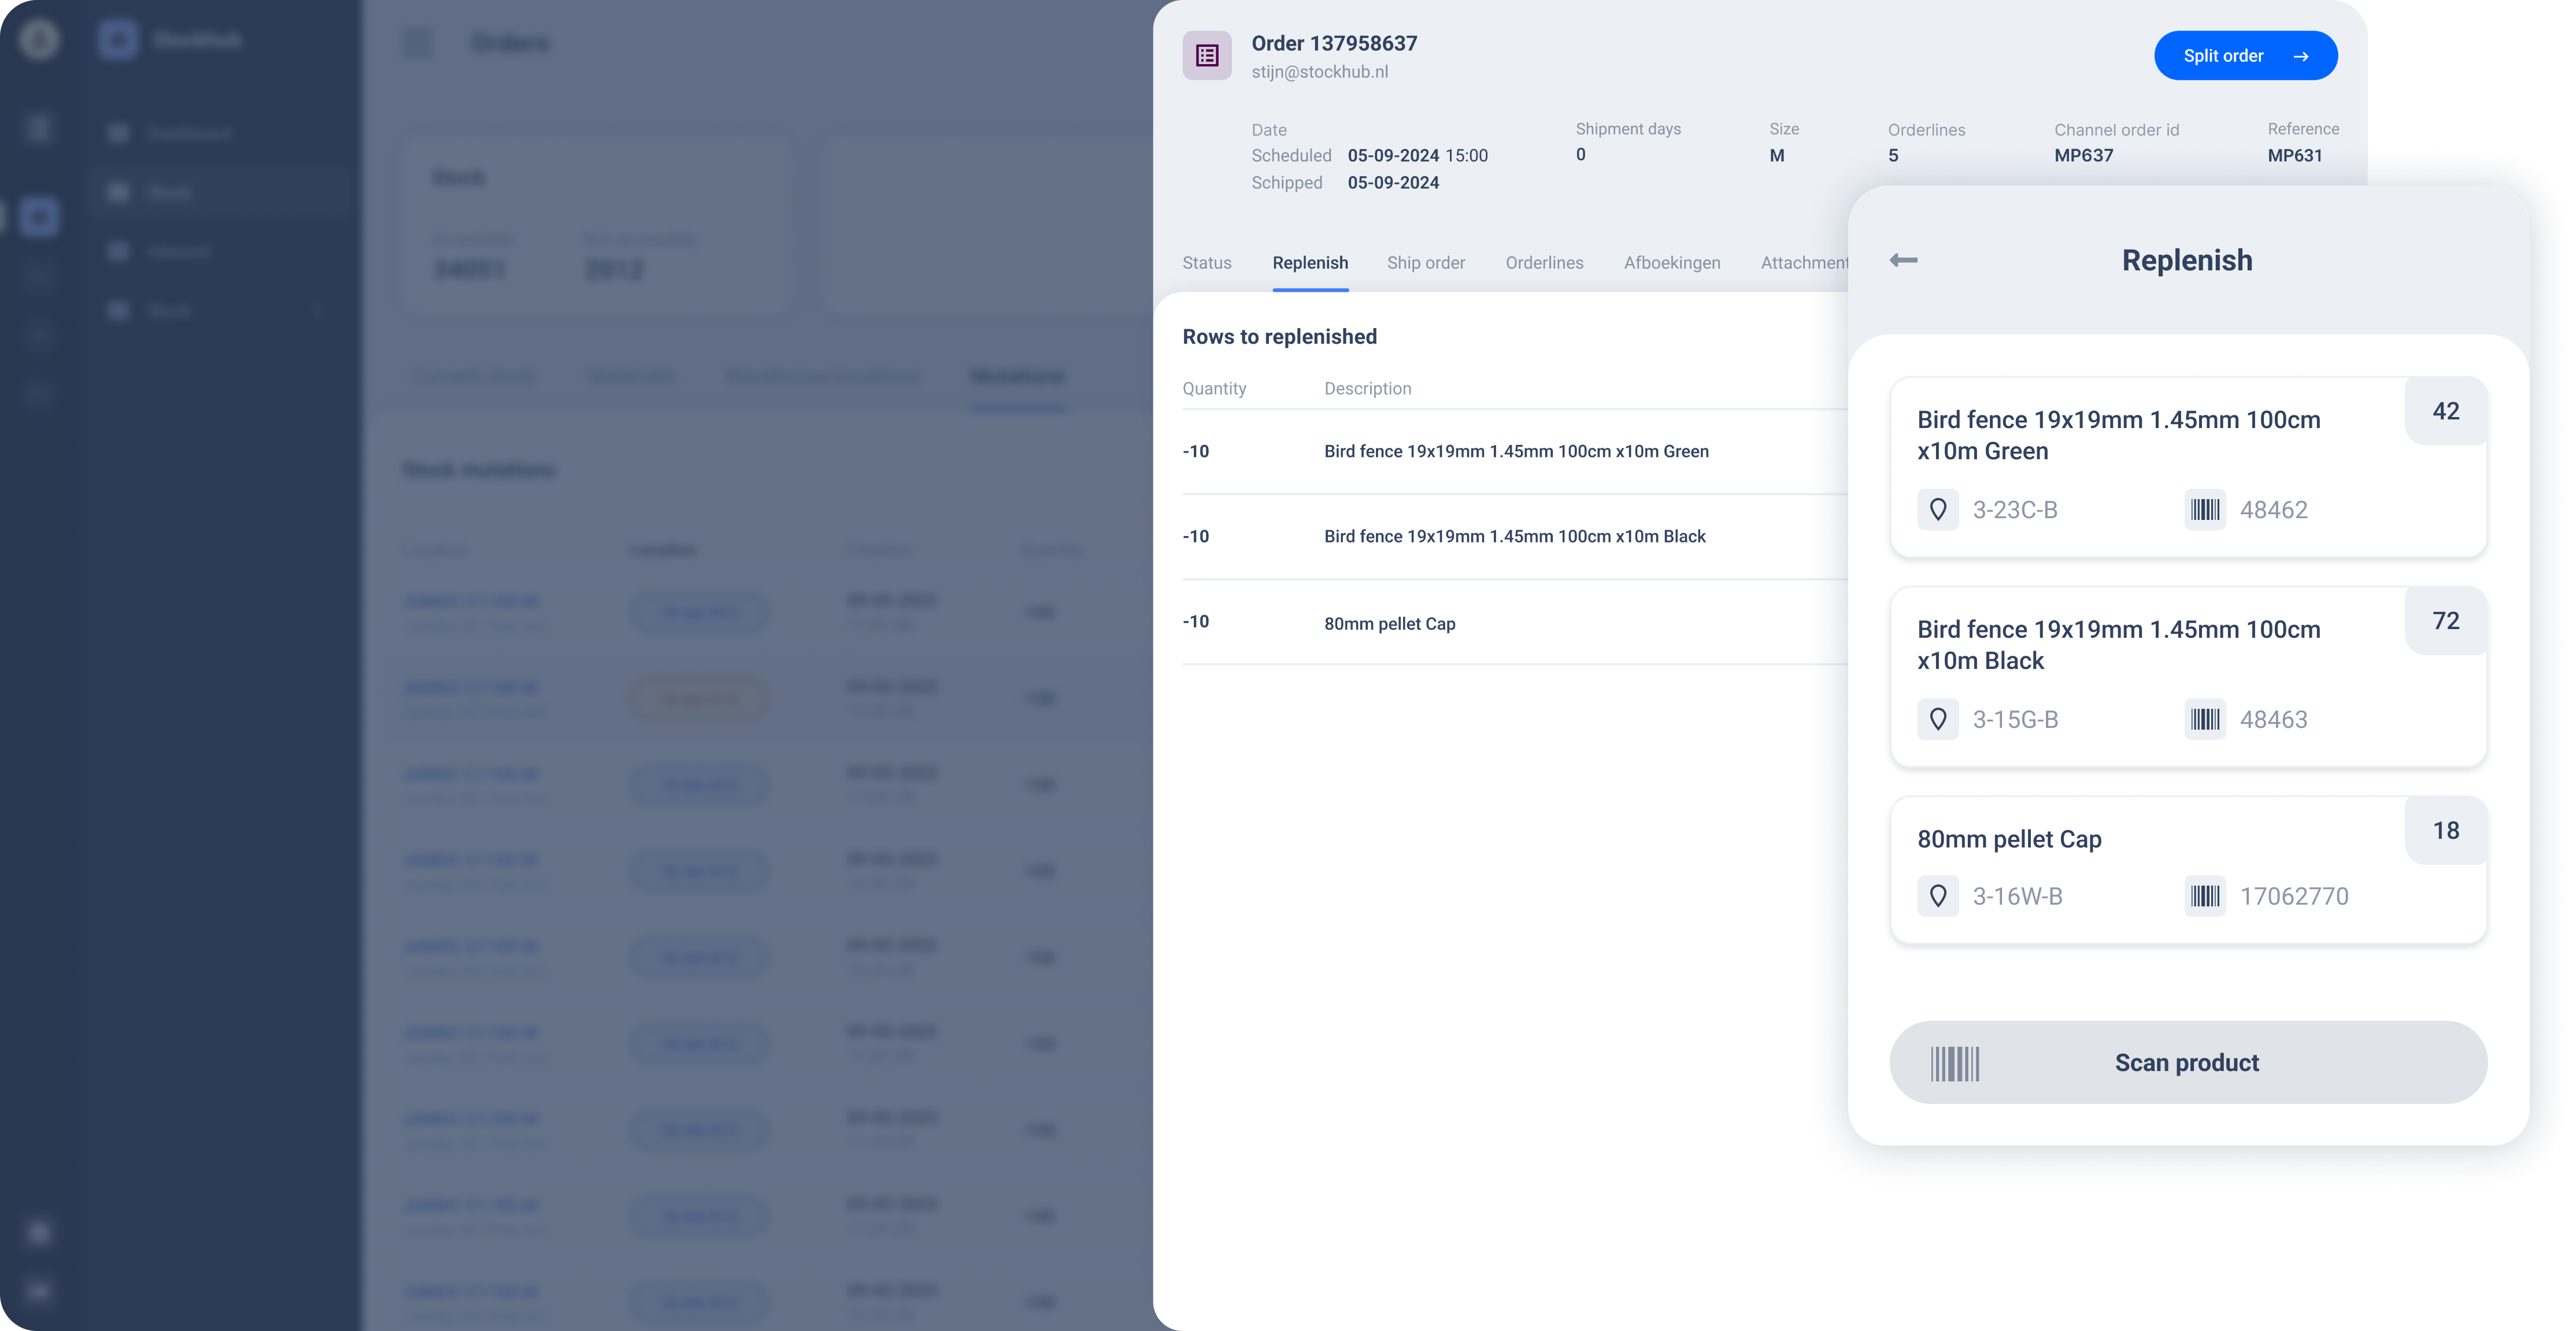Click the Scan product button

click(2188, 1062)
